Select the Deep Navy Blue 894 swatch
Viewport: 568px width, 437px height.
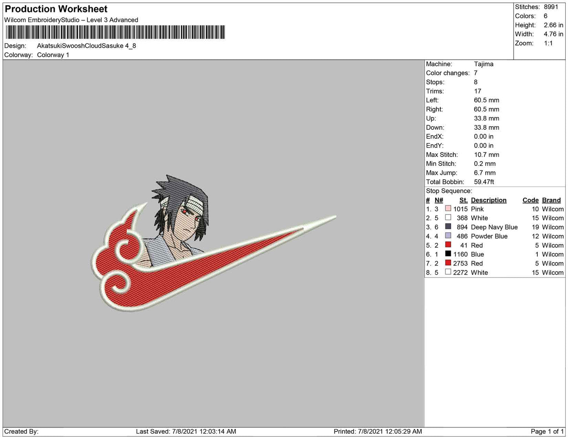(x=448, y=227)
